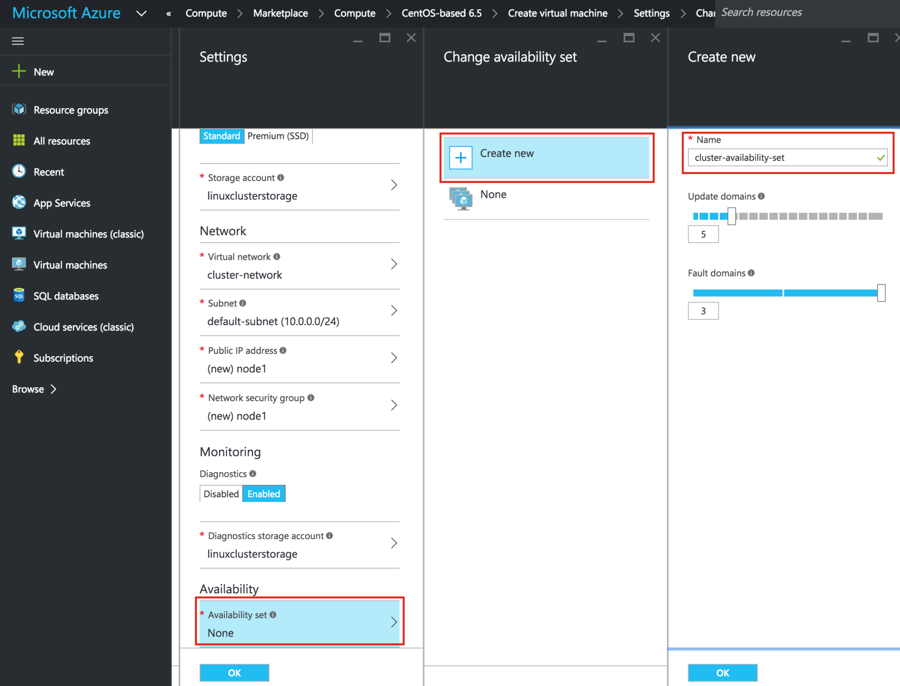Select Resource groups in the sidebar
The width and height of the screenshot is (900, 686).
tap(71, 109)
